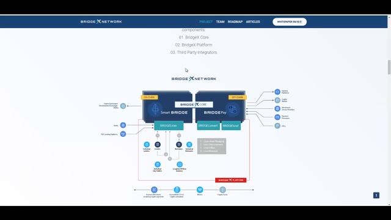Click the blue icon right of Borrowers

coord(189,144)
